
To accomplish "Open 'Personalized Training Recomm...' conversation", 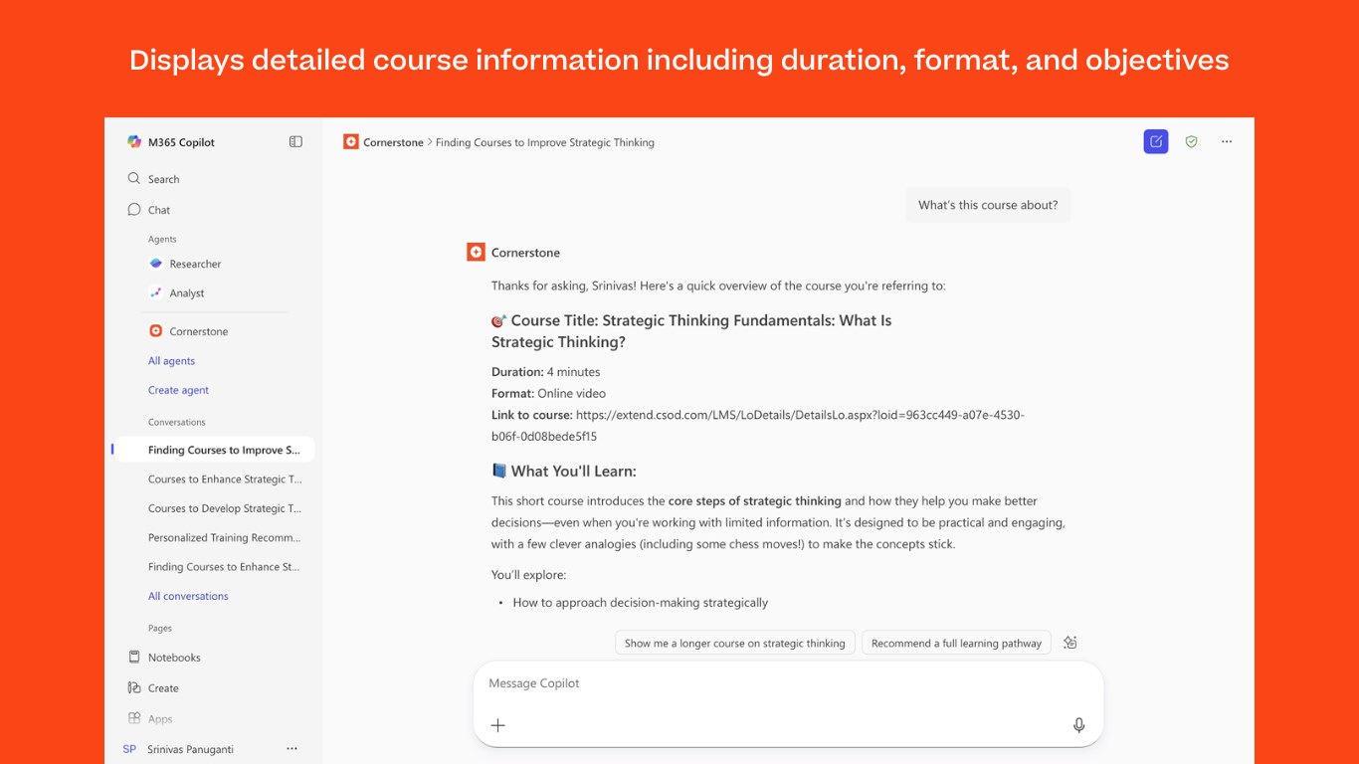I will pyautogui.click(x=225, y=537).
